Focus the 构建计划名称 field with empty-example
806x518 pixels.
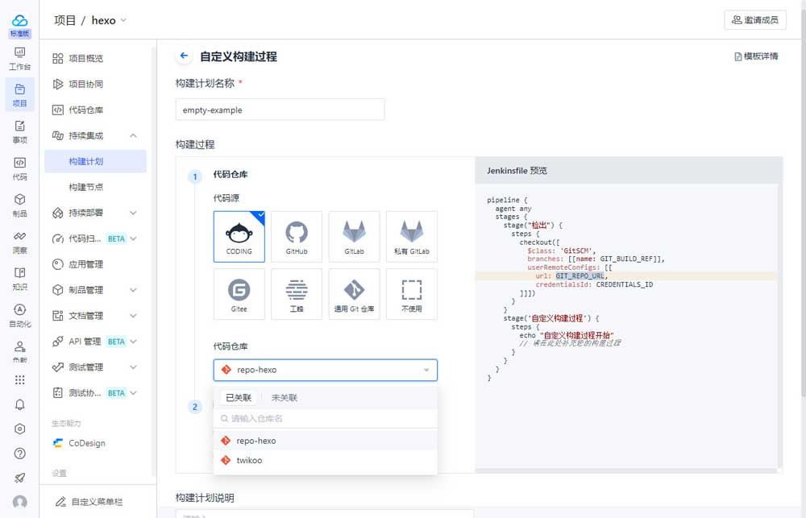click(280, 110)
